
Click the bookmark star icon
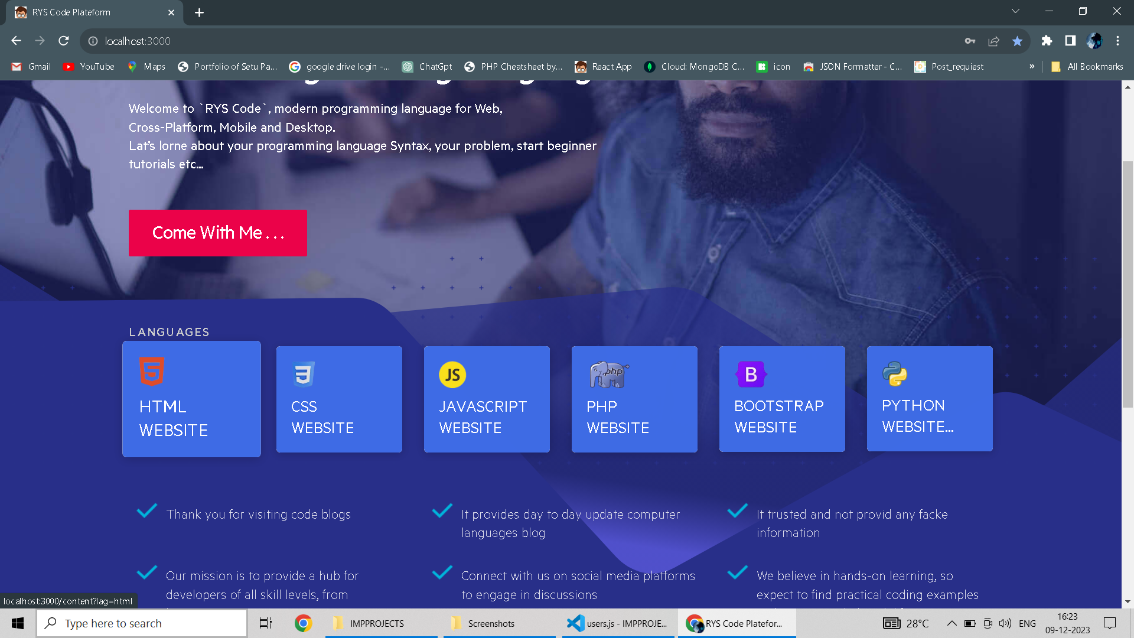1017,41
